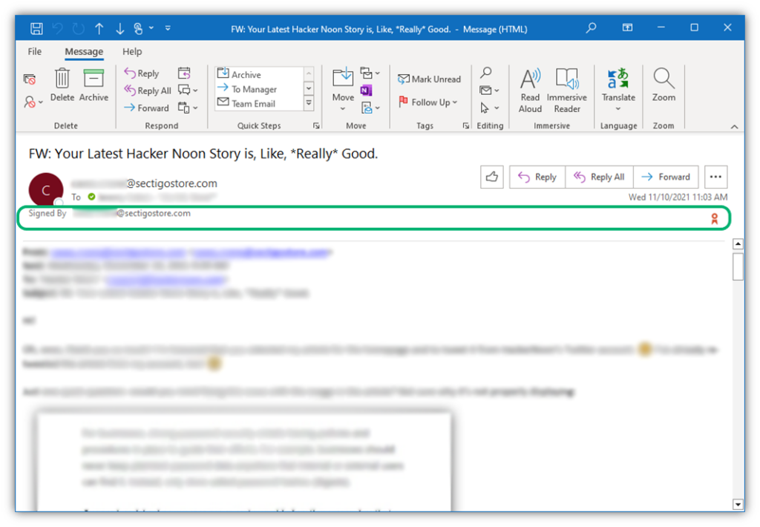Maximize the message window
760x527 pixels.
(694, 27)
